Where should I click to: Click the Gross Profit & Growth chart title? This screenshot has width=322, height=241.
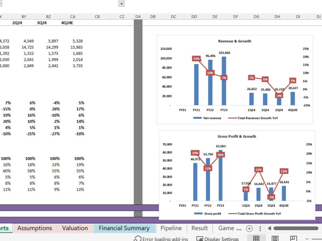pyautogui.click(x=237, y=137)
